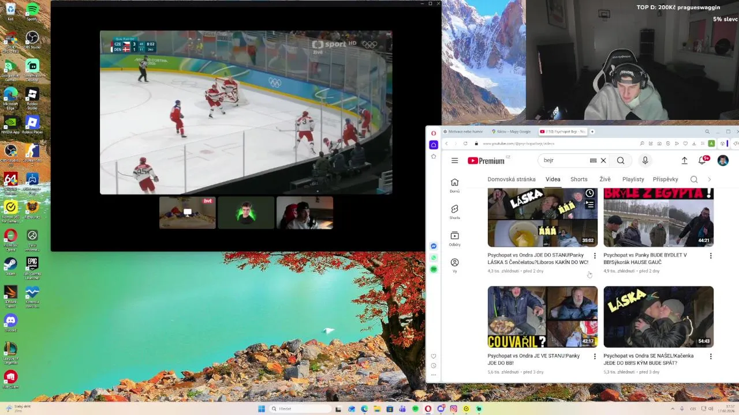
Task: Start voice search with microphone icon
Action: coord(645,161)
